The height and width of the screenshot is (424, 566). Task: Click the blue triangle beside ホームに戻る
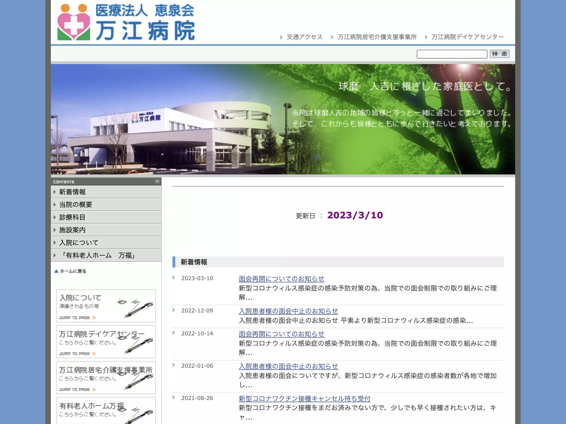tap(56, 271)
